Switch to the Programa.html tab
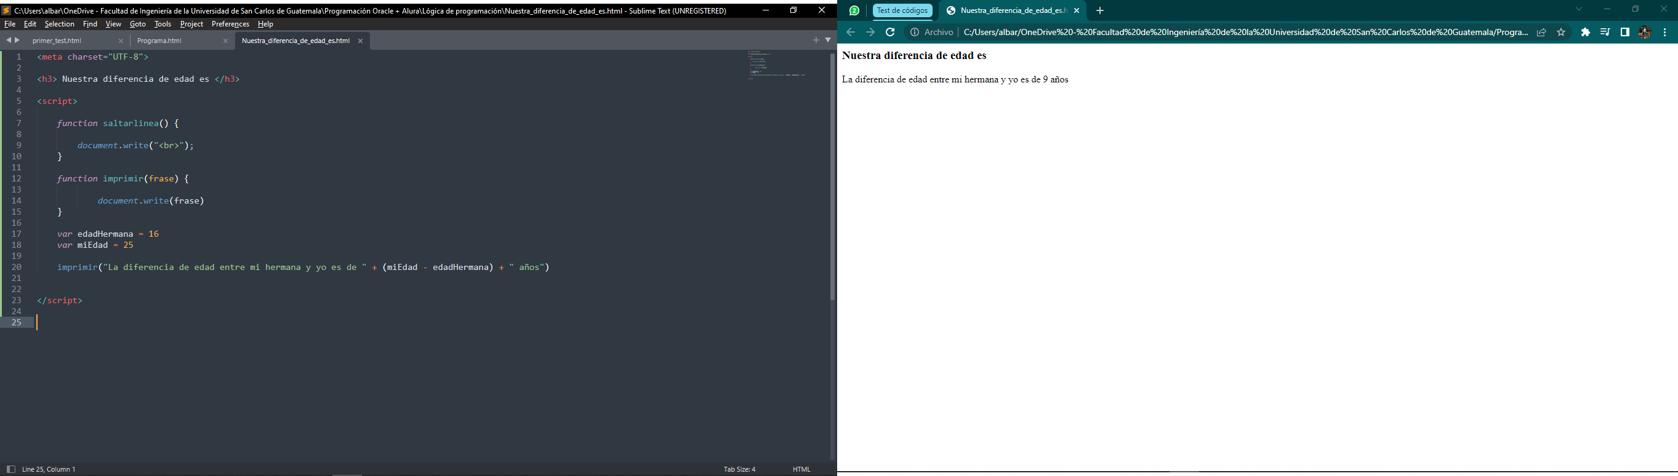The image size is (1678, 476). [x=159, y=41]
